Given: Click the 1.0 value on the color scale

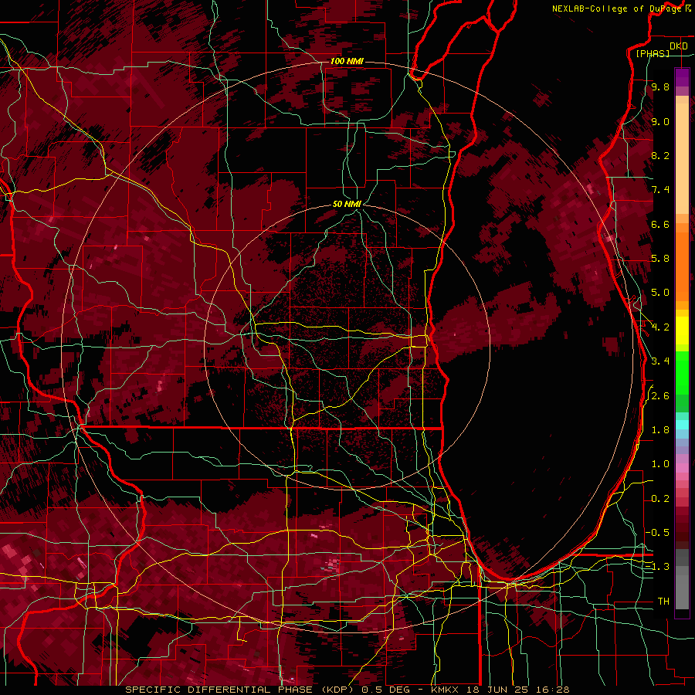Looking at the screenshot, I should (660, 464).
